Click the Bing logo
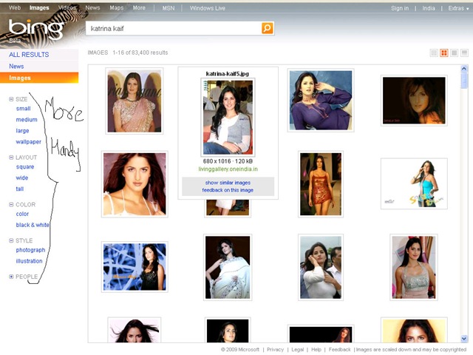The width and height of the screenshot is (473, 355). click(36, 30)
